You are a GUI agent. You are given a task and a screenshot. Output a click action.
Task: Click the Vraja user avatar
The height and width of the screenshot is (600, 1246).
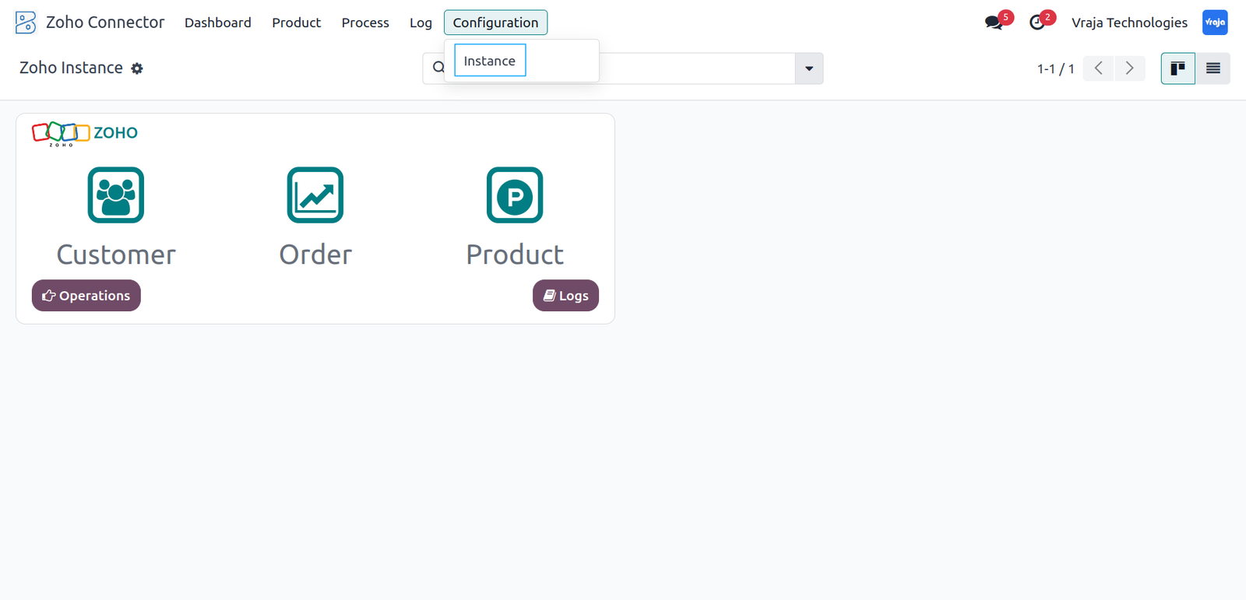(1215, 23)
